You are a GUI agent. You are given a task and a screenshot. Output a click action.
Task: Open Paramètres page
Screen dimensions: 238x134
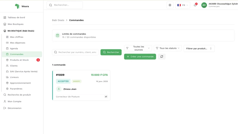click(16, 89)
